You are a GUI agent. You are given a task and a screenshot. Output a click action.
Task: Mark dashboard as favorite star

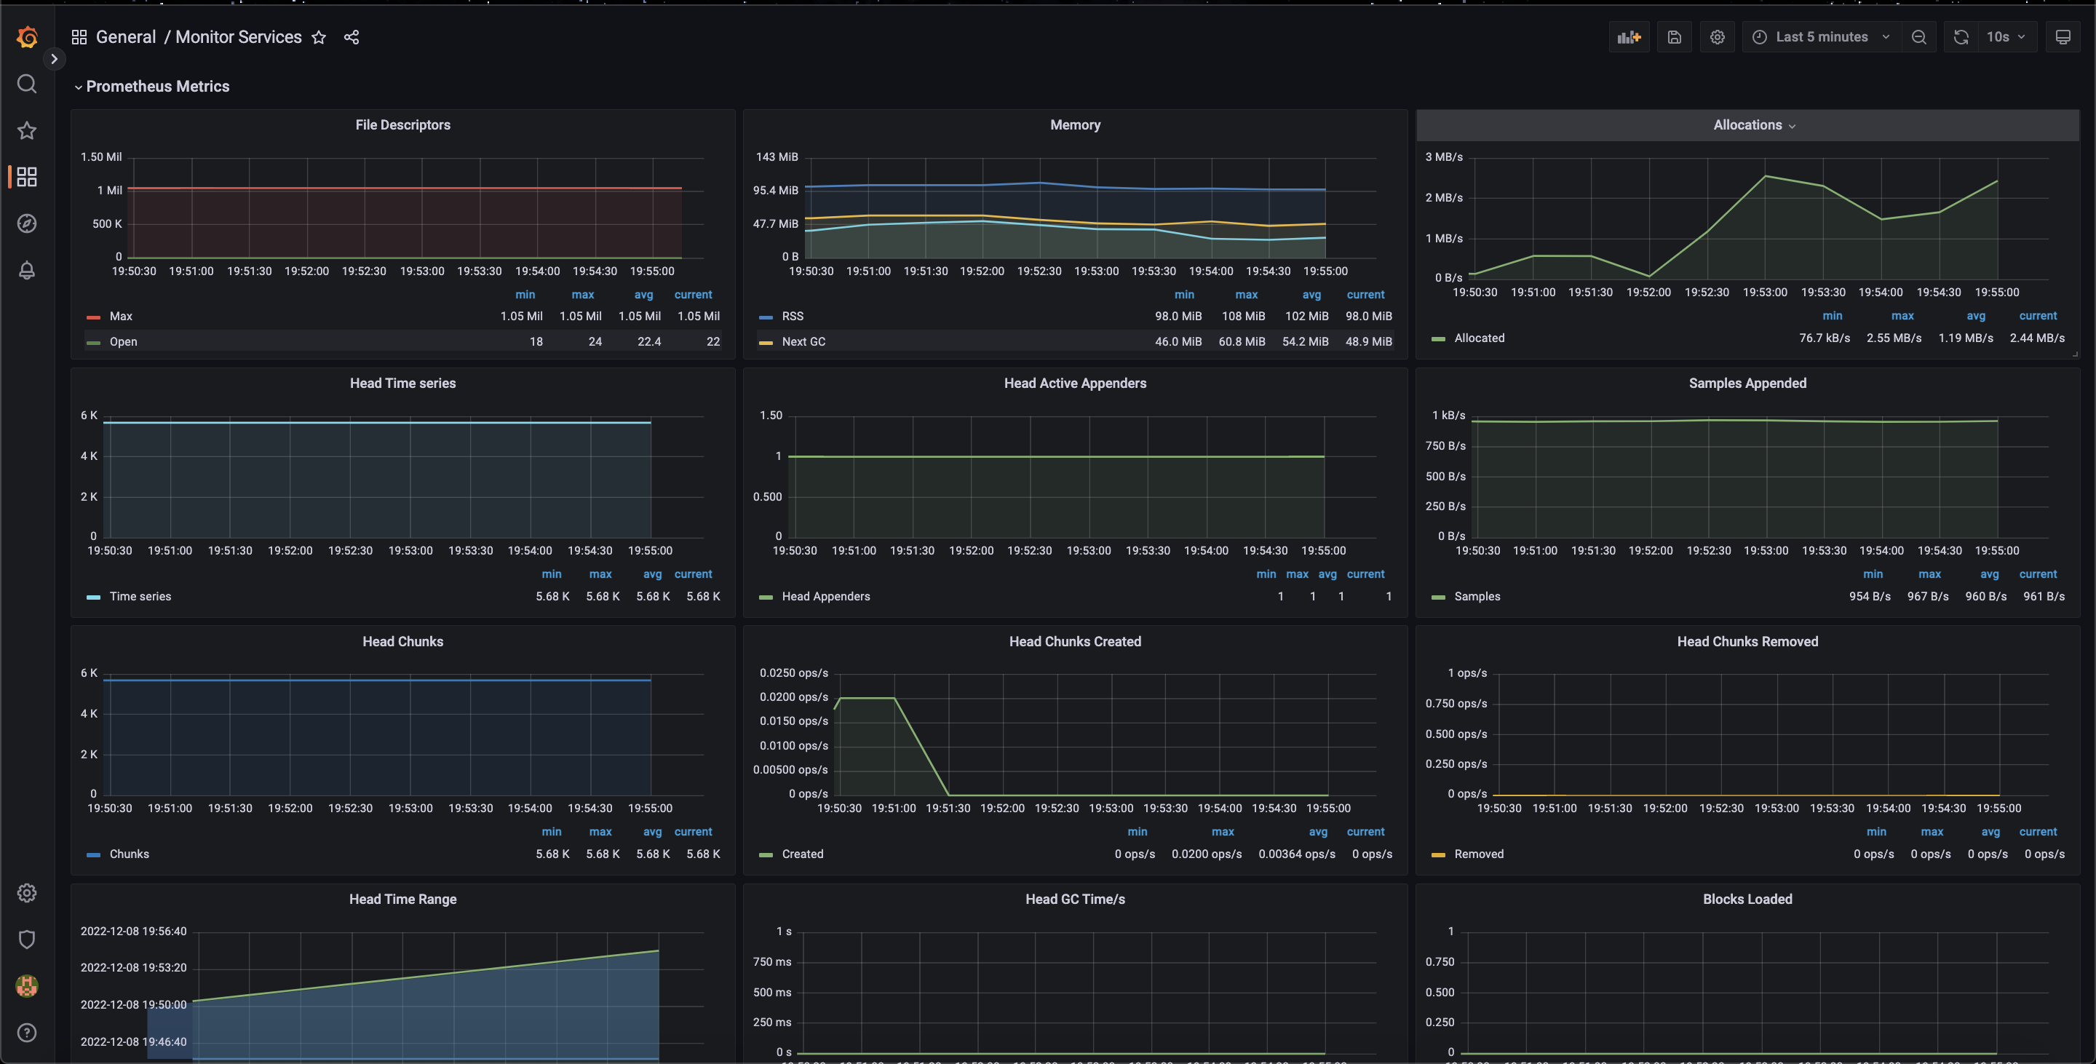(x=319, y=37)
